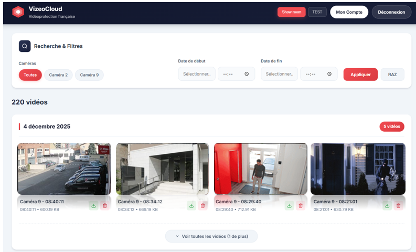Delete the Caméra 9 08:34:12 video
The height and width of the screenshot is (252, 416).
202,205
